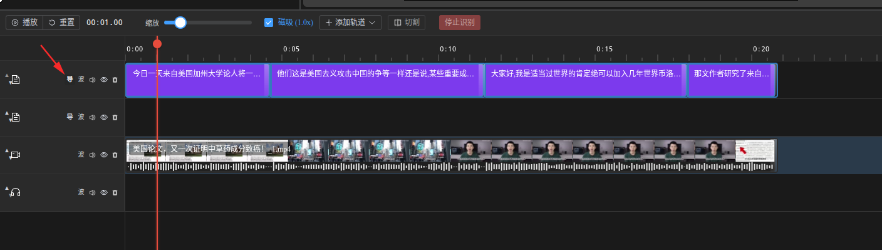Click the 0:05 mark on timeline ruler

(291, 48)
